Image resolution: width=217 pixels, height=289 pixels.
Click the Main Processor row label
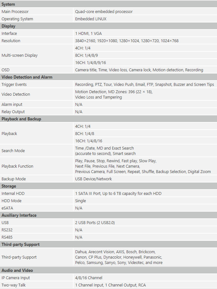point(15,12)
